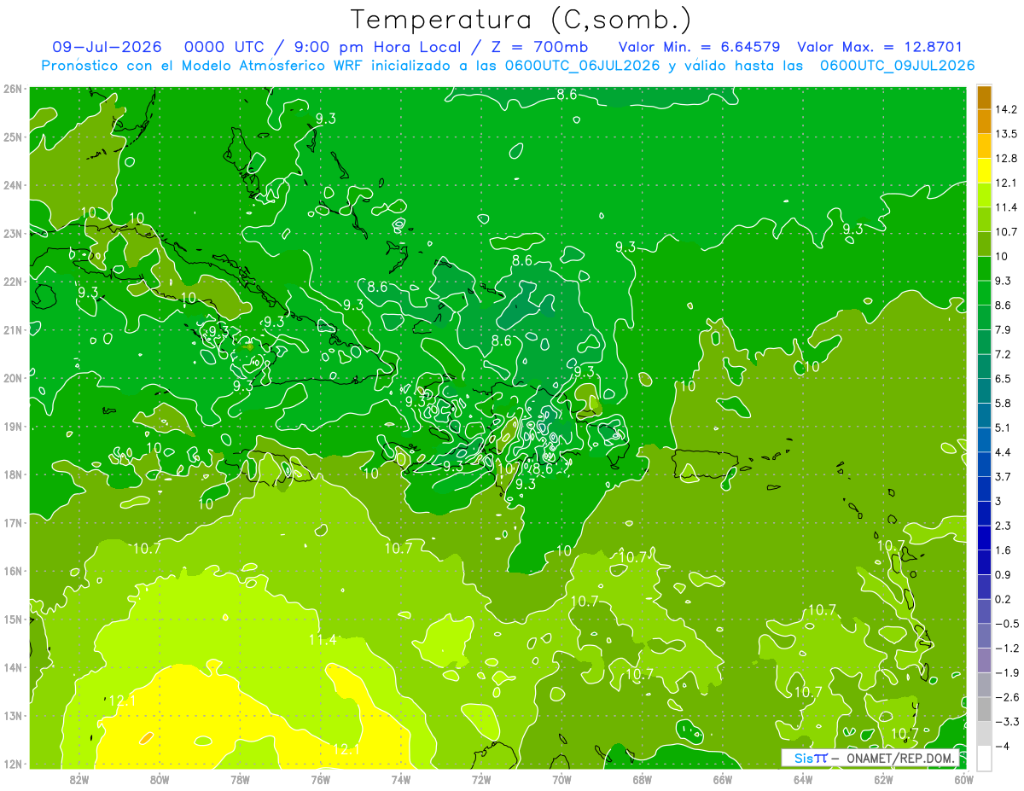Viewport: 1024px width, 791px height.
Task: Click the 60W longitude axis label
Action: tap(964, 779)
